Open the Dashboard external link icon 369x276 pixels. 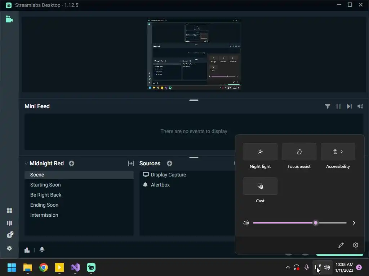[x=10, y=235]
